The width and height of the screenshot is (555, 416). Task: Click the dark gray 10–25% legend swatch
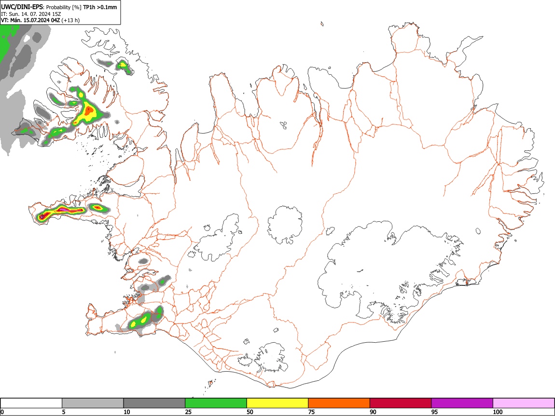(154, 403)
